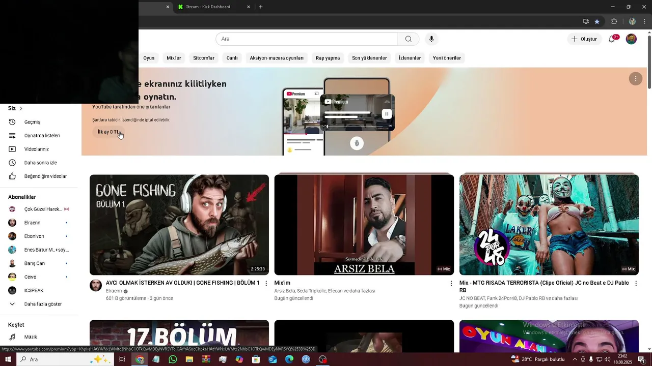Select the Oyun filter chip
652x366 pixels.
tap(149, 58)
